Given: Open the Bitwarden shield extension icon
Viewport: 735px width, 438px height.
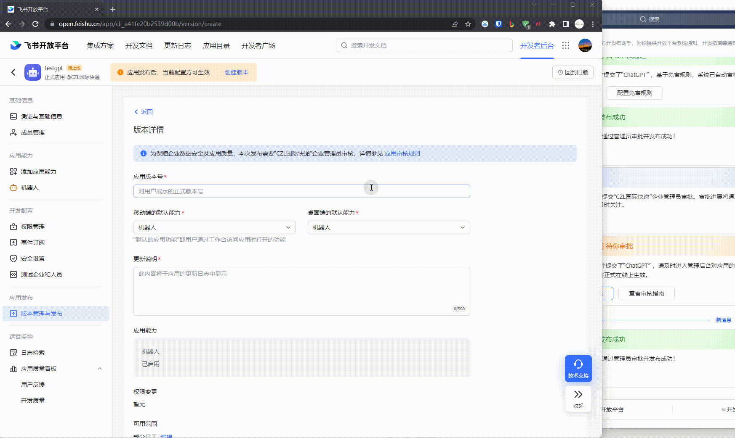Looking at the screenshot, I should pyautogui.click(x=498, y=24).
